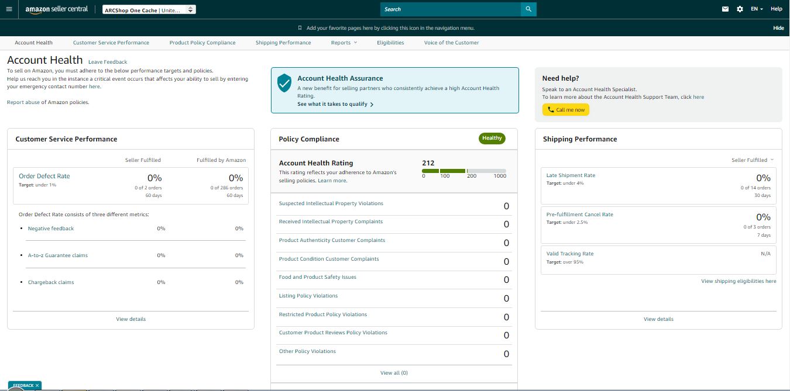Open Customer Product Reviews Policy Violations

(333, 333)
